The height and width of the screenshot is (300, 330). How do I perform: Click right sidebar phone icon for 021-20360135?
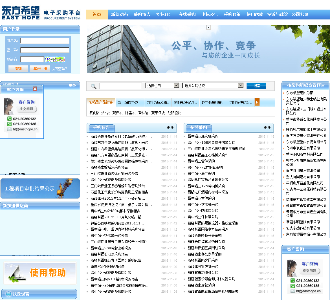(292, 286)
